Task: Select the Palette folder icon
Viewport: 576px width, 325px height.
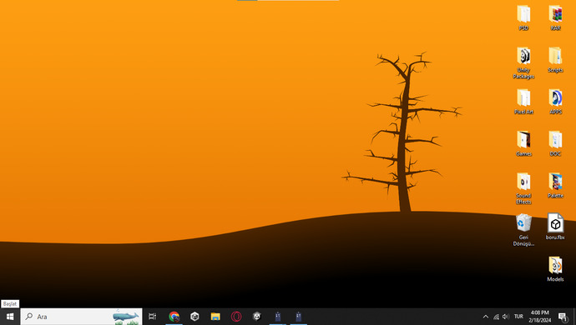Action: pos(555,185)
